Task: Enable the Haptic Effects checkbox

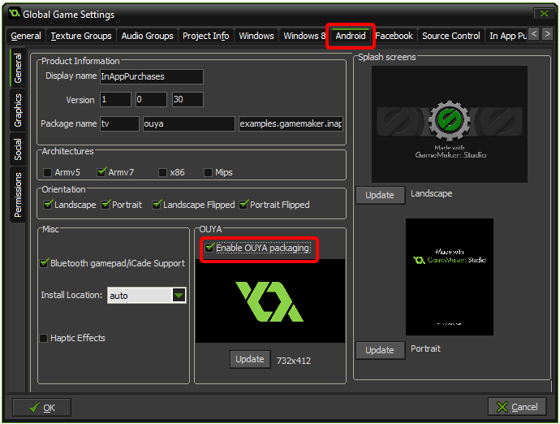Action: [x=44, y=338]
